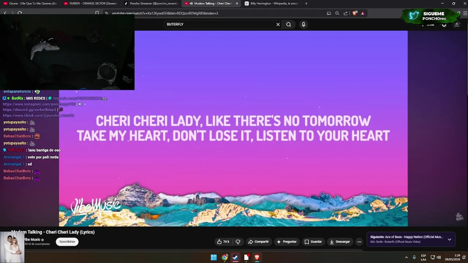
Task: Reload the page in Brave
Action: [x=20, y=13]
